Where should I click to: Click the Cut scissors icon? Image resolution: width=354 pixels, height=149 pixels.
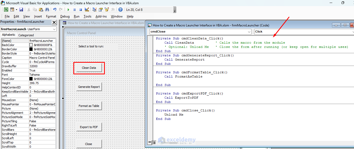coord(29,10)
